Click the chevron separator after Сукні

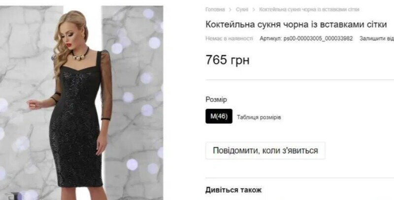tap(254, 10)
